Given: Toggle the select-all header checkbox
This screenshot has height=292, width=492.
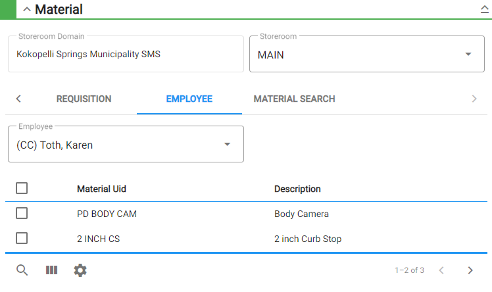Looking at the screenshot, I should click(22, 188).
